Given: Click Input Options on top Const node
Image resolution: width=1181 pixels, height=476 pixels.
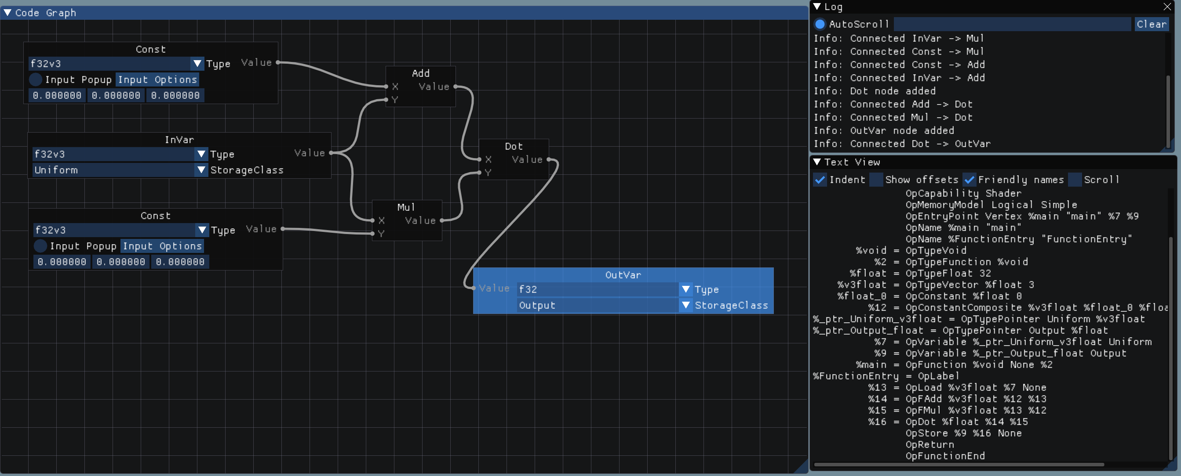Looking at the screenshot, I should point(157,79).
